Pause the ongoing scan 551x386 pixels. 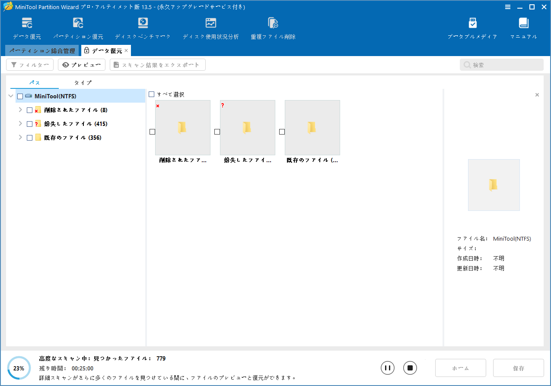[387, 368]
